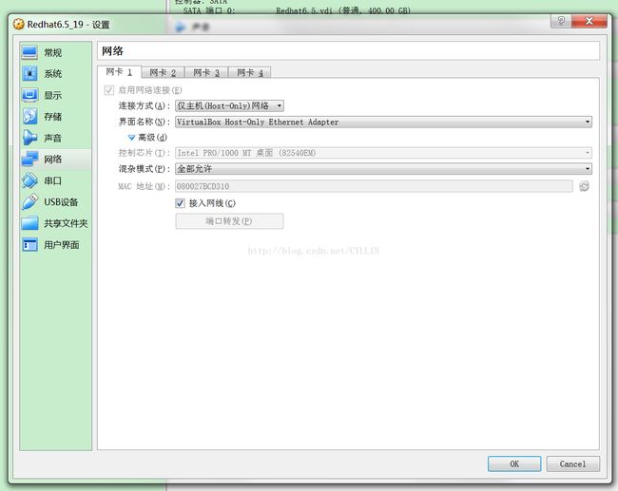Switch to the 网卡 4 tab
Viewport: 618px width, 491px height.
point(250,72)
